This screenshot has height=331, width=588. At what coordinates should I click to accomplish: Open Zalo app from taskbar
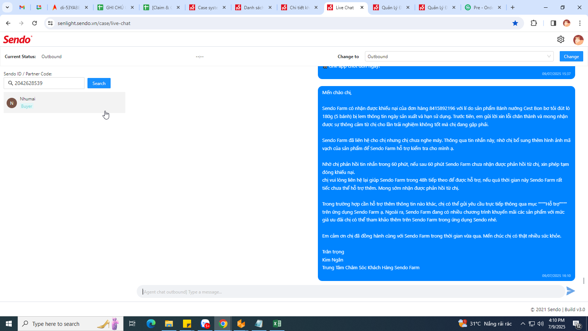pos(205,324)
